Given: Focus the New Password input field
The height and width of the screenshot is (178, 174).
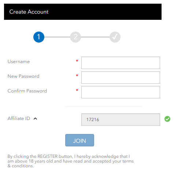Looking at the screenshot, I should coord(121,77).
